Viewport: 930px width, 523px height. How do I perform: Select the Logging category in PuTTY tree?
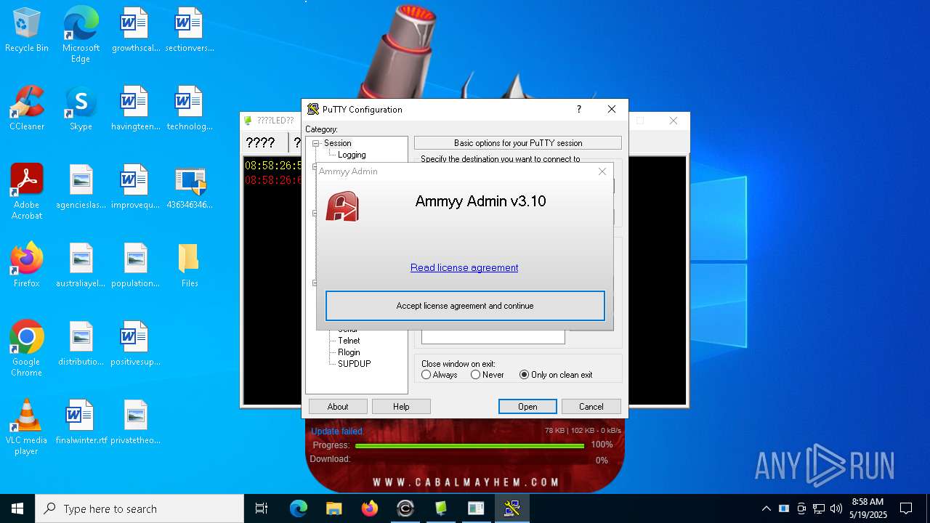tap(352, 155)
